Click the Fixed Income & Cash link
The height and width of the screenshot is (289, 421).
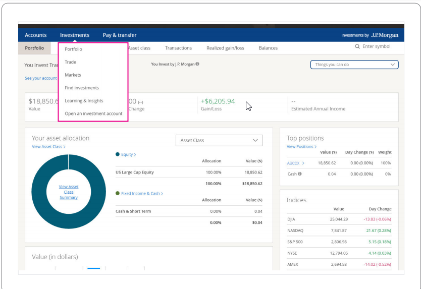142,194
